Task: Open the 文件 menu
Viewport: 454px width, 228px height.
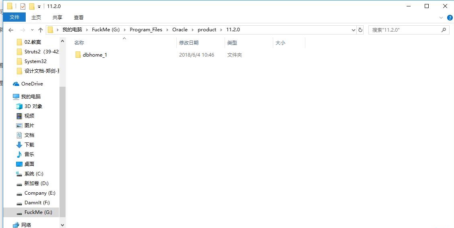Action: (14, 17)
